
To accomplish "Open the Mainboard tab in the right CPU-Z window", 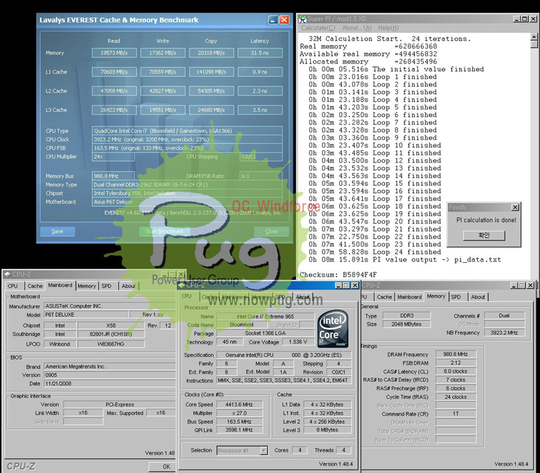I will pyautogui.click(x=409, y=297).
